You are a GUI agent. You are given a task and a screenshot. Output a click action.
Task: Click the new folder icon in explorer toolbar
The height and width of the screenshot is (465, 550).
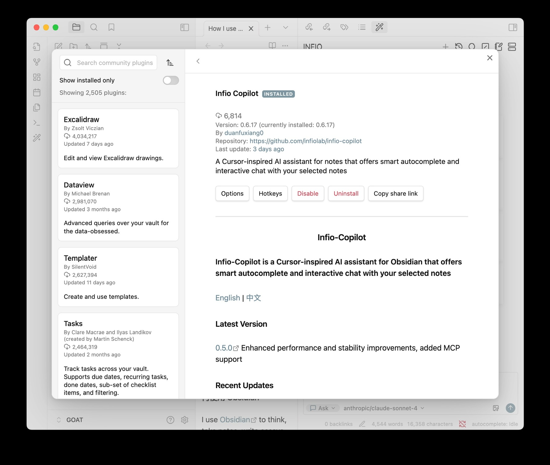73,46
